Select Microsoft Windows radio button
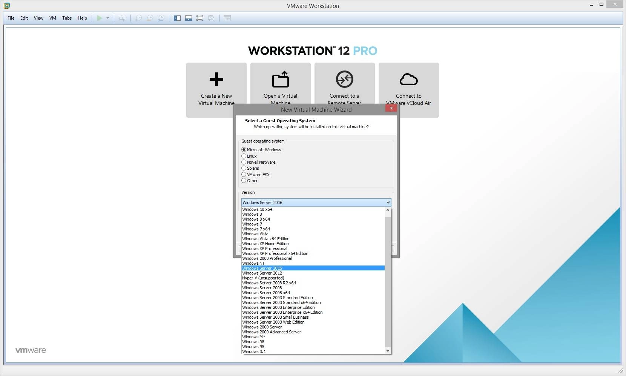Viewport: 626px width, 376px height. point(244,150)
